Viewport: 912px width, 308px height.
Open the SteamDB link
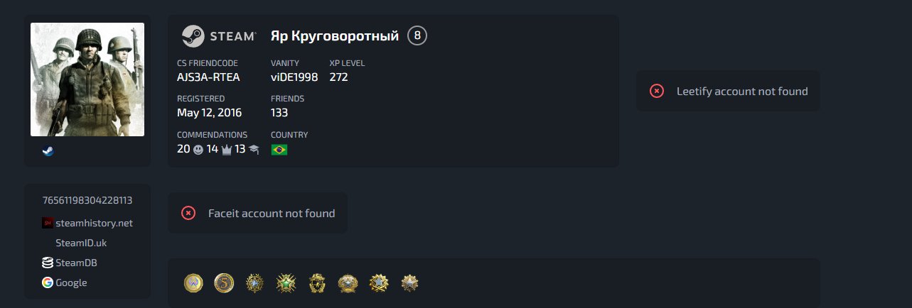coord(77,263)
